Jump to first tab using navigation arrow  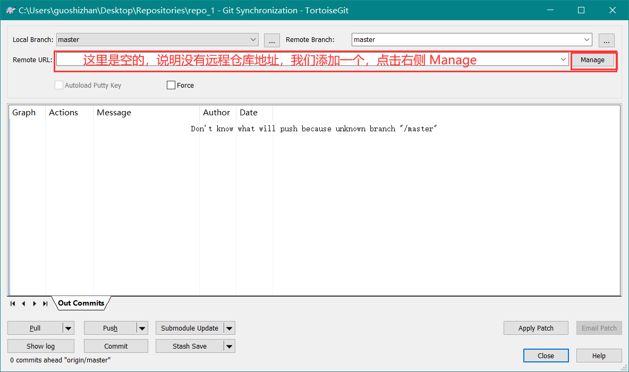tap(13, 303)
